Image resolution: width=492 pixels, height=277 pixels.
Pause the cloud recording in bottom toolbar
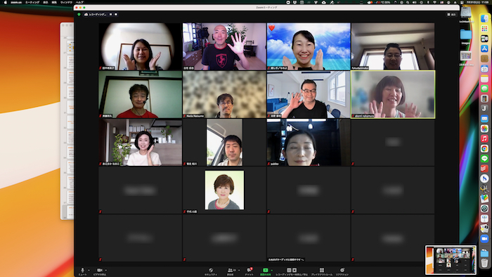[289, 270]
